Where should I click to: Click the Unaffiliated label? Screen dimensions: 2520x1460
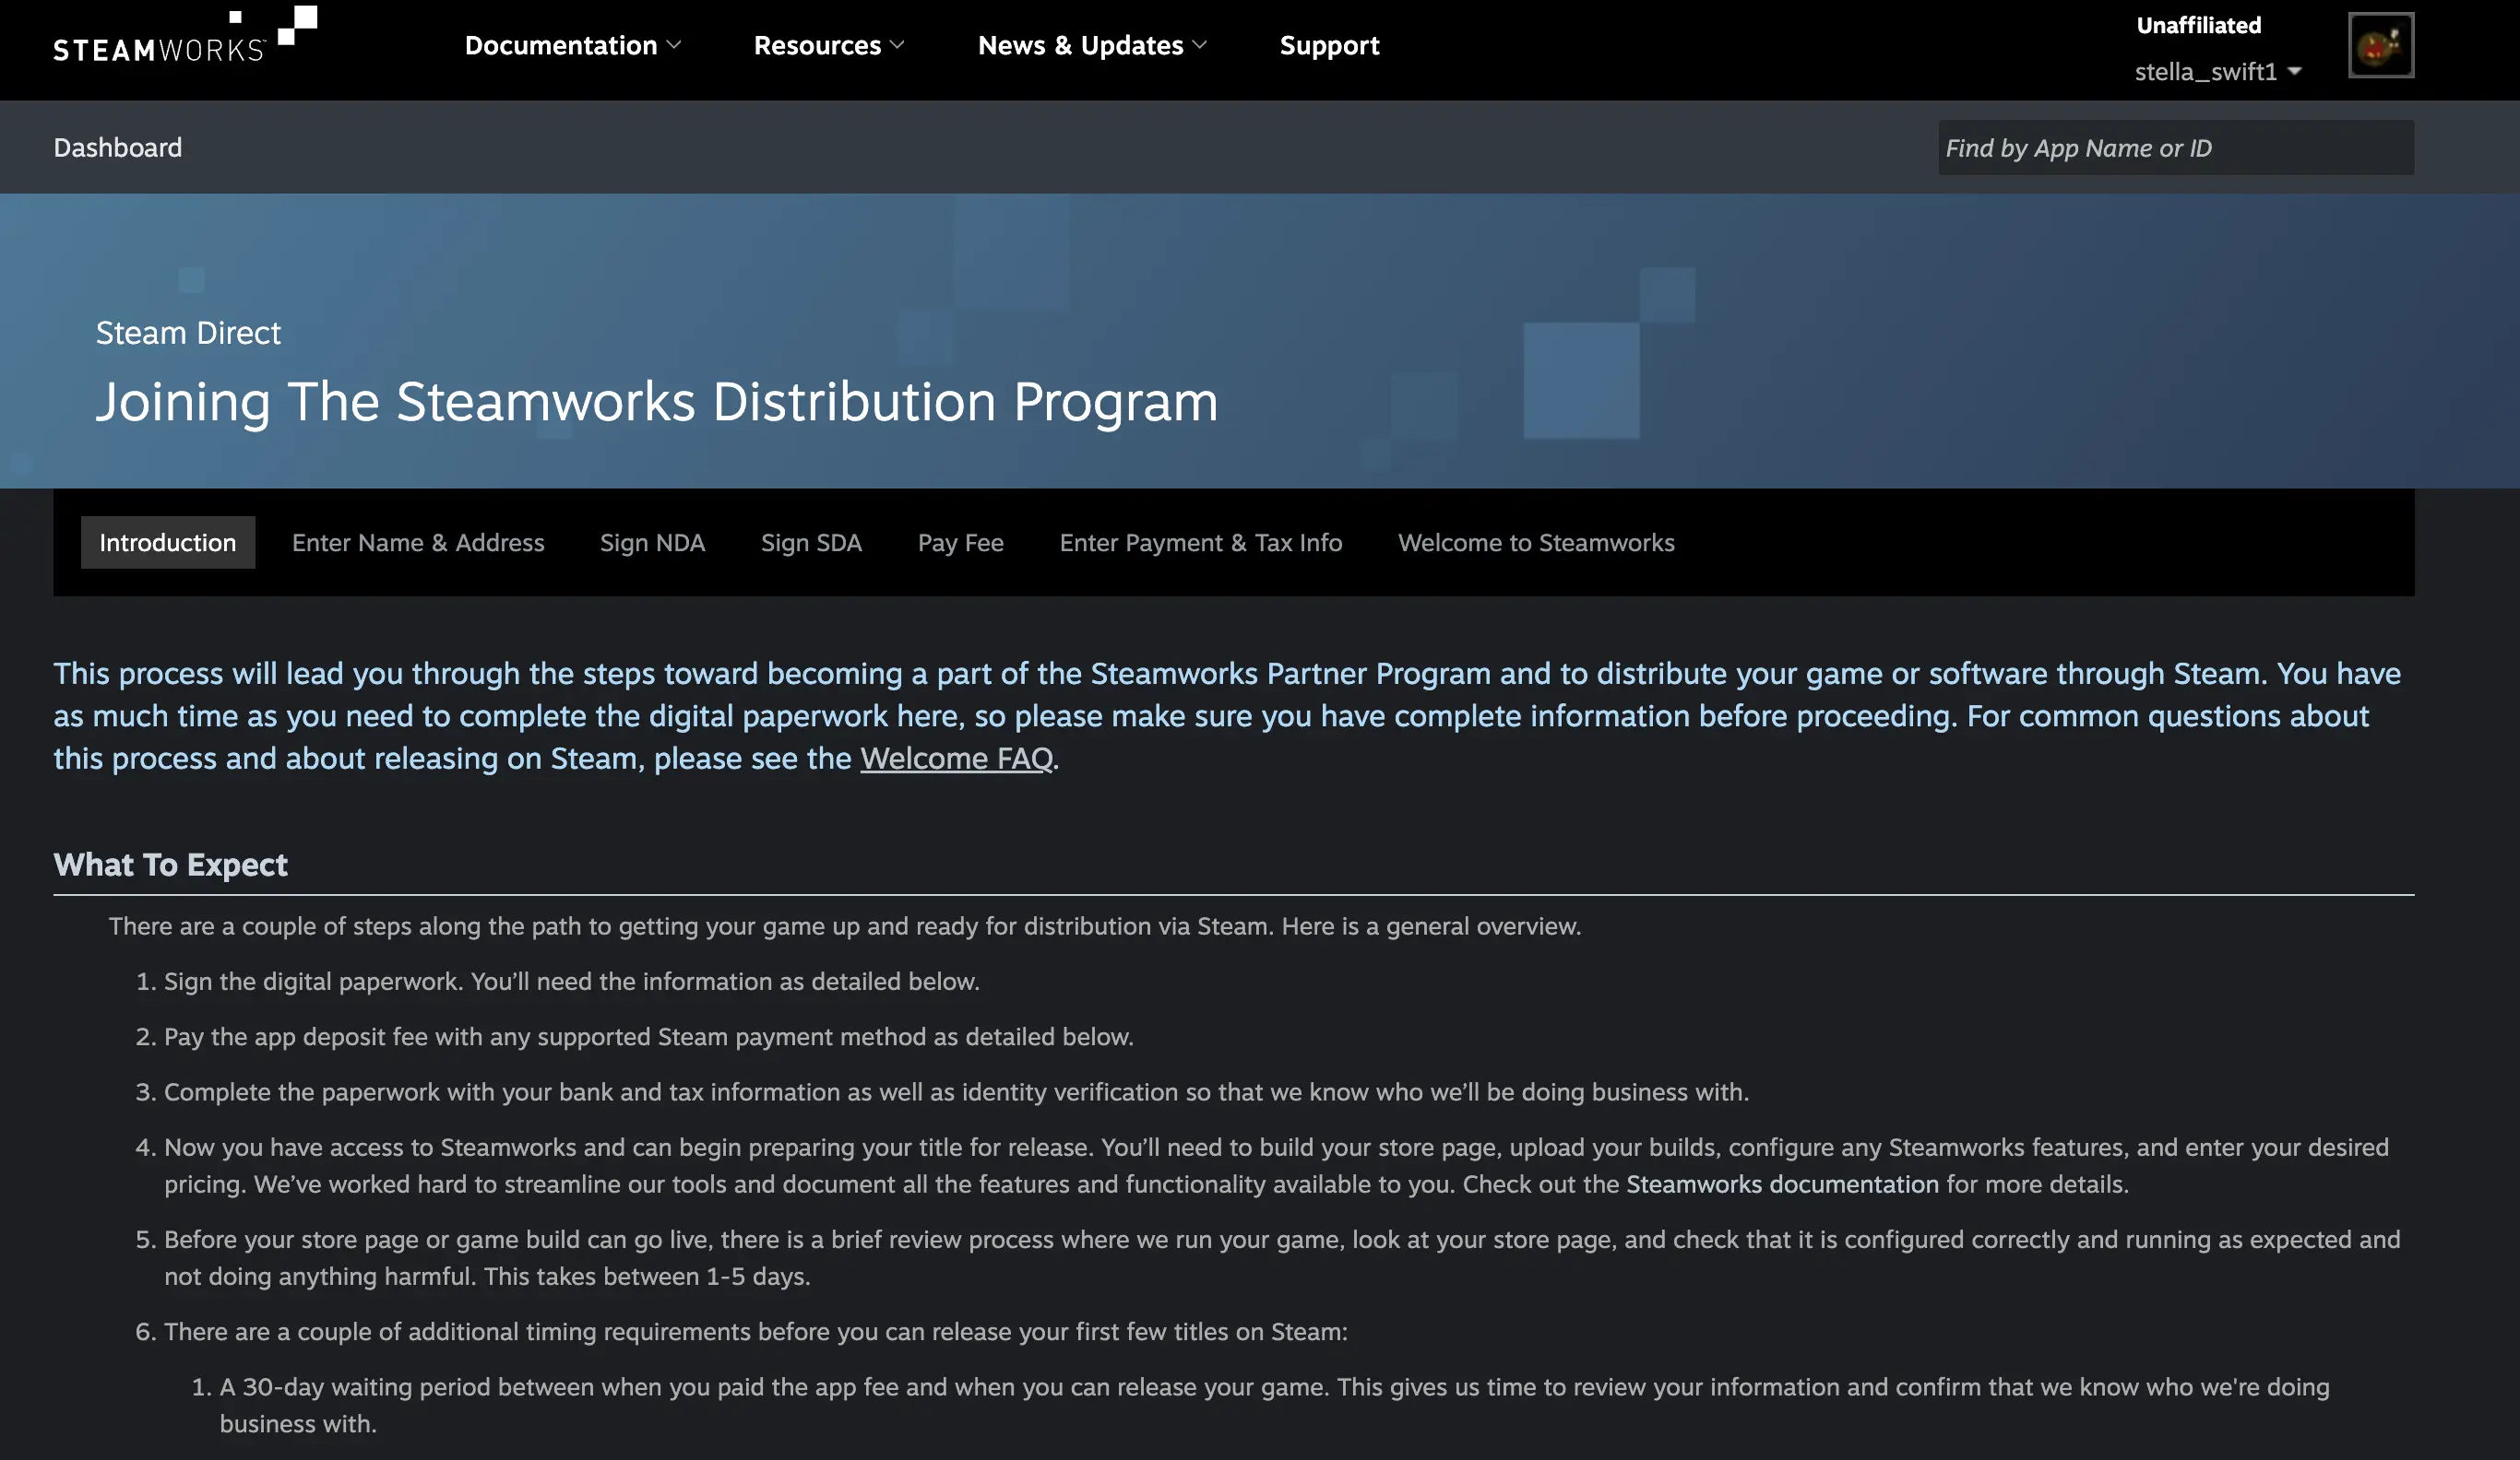(x=2199, y=25)
